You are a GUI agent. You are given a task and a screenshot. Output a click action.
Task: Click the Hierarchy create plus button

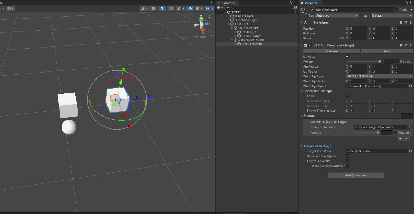218,8
